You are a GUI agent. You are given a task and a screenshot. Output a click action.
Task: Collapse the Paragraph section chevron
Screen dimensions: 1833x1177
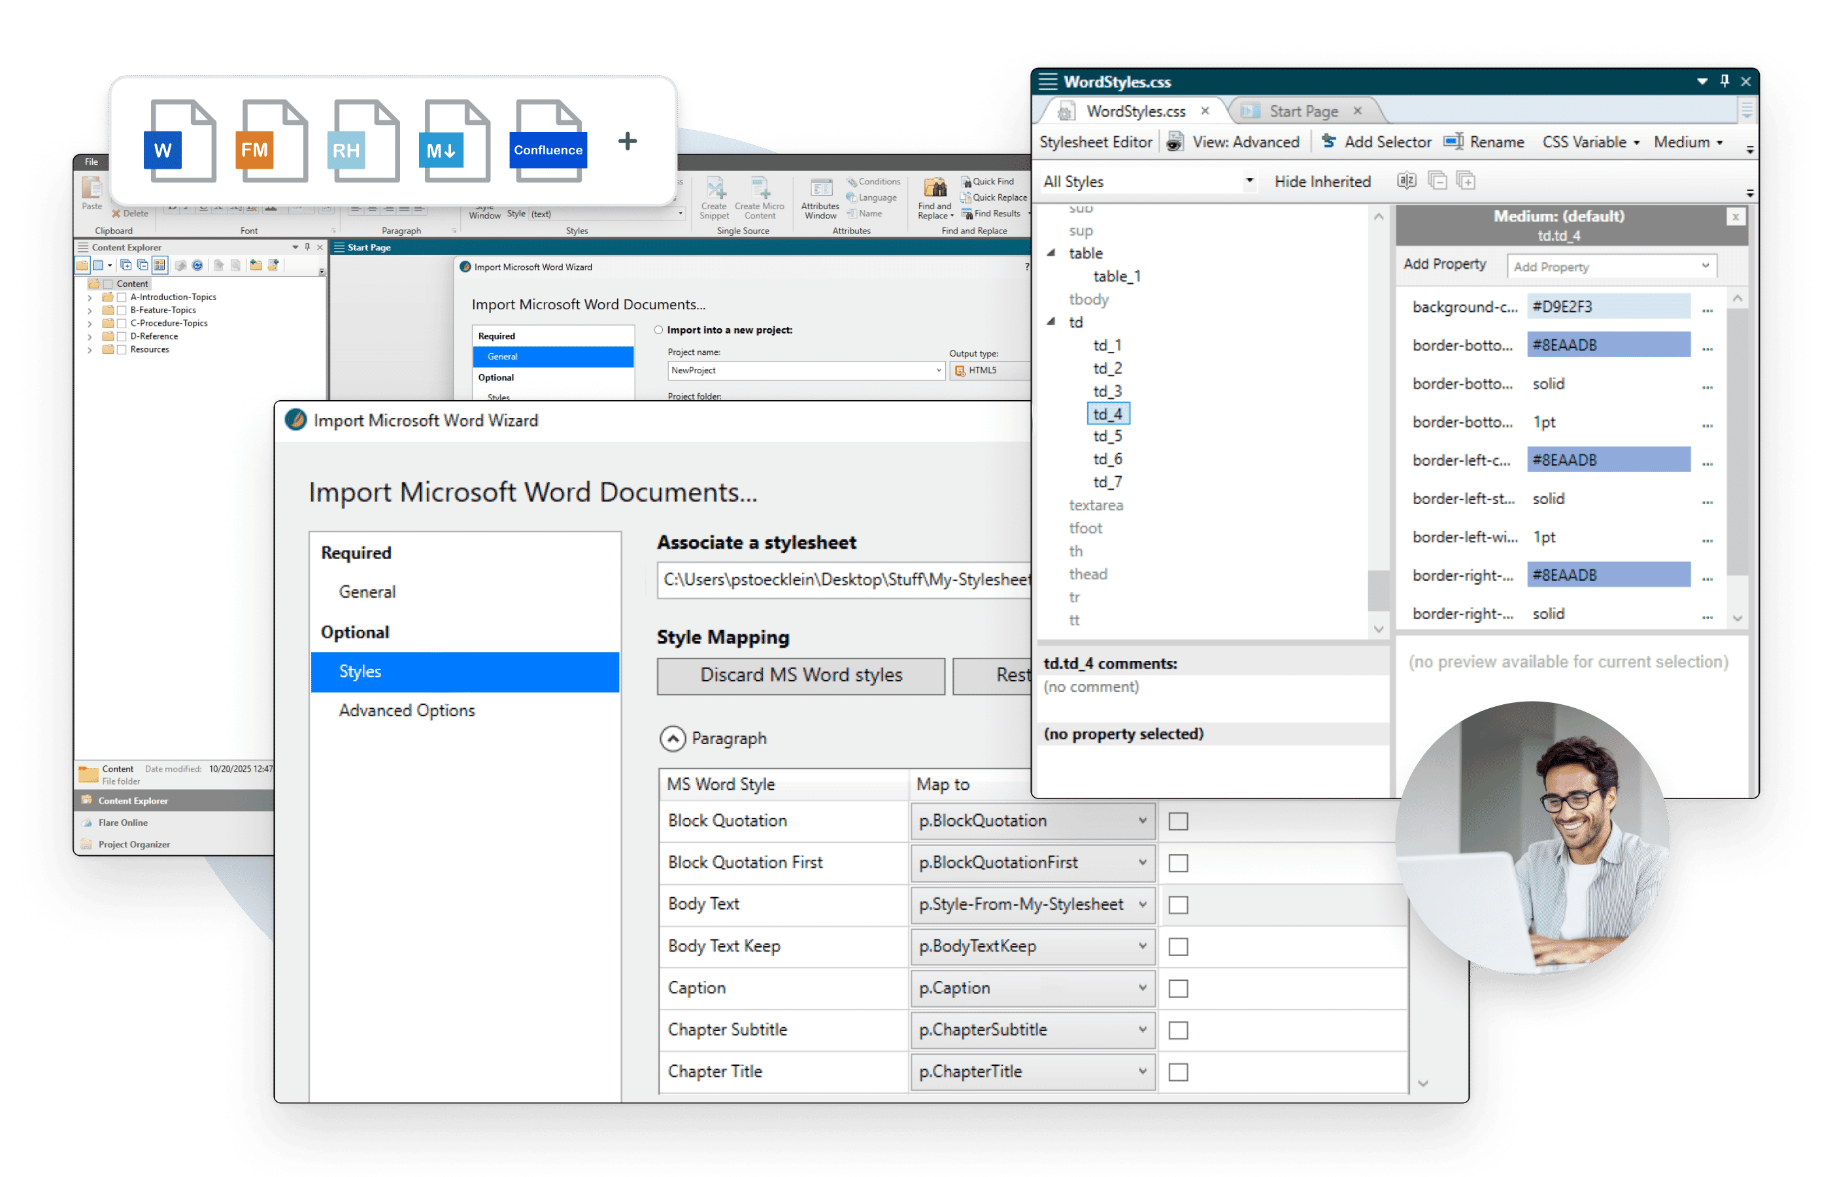pyautogui.click(x=673, y=739)
